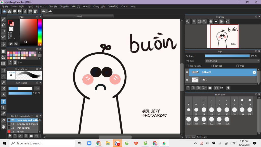Open the add brush type dropdown
Screen dimensions: 261x147
coord(20,136)
